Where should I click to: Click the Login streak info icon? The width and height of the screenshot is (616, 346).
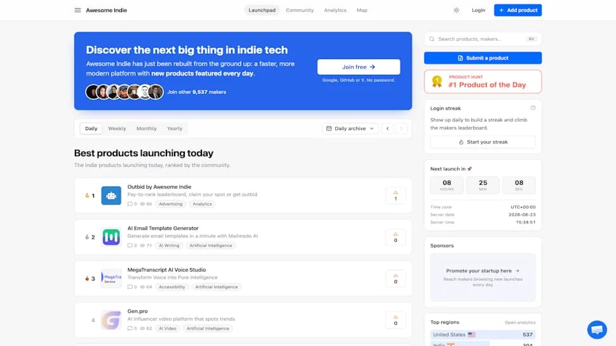pos(533,108)
